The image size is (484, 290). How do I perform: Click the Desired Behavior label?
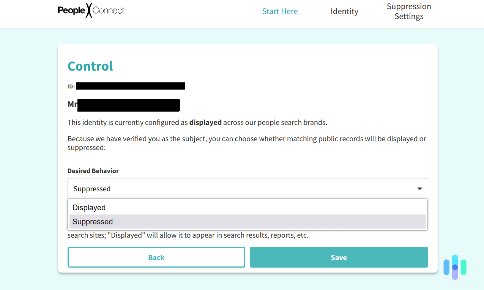point(93,171)
